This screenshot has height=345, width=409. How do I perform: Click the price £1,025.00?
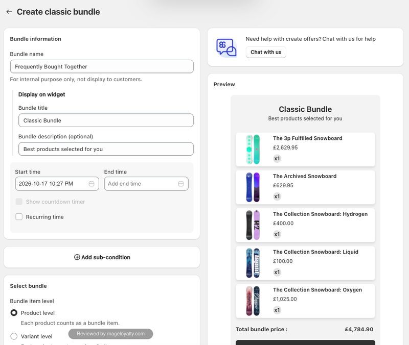pos(285,299)
